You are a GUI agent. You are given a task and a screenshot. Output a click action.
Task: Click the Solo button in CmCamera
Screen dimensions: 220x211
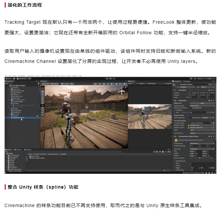click(x=202, y=103)
